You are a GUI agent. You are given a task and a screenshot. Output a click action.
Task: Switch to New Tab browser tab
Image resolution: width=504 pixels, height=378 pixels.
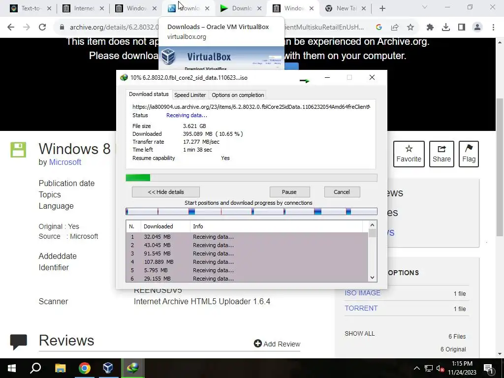[346, 8]
